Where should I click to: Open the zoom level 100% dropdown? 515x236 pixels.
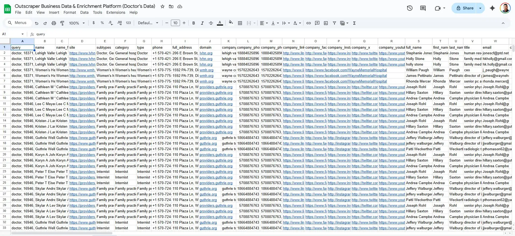(x=77, y=23)
